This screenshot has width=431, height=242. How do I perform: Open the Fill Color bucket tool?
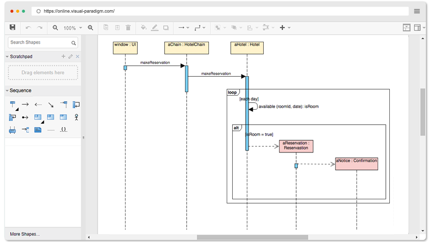tap(143, 27)
